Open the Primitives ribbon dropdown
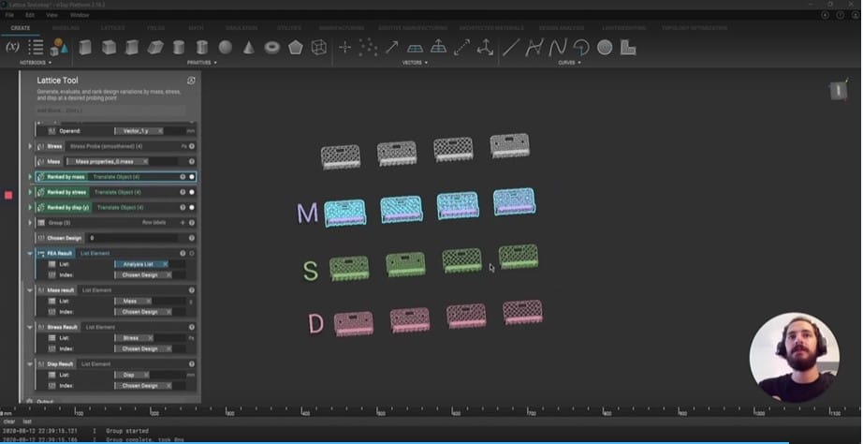 tap(202, 63)
